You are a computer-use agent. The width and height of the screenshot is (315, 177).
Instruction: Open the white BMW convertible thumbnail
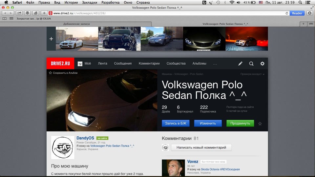(77, 39)
